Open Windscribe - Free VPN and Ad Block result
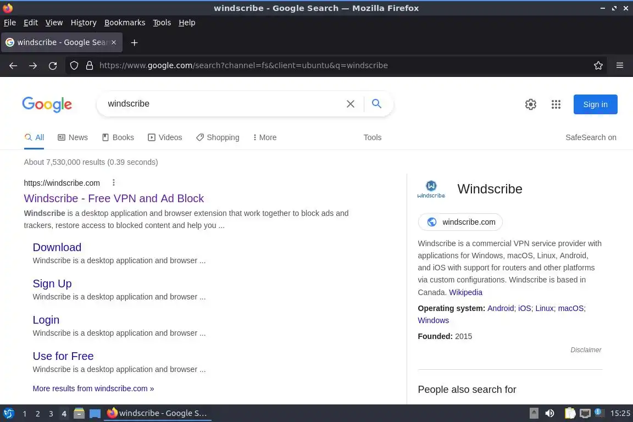 [x=114, y=198]
